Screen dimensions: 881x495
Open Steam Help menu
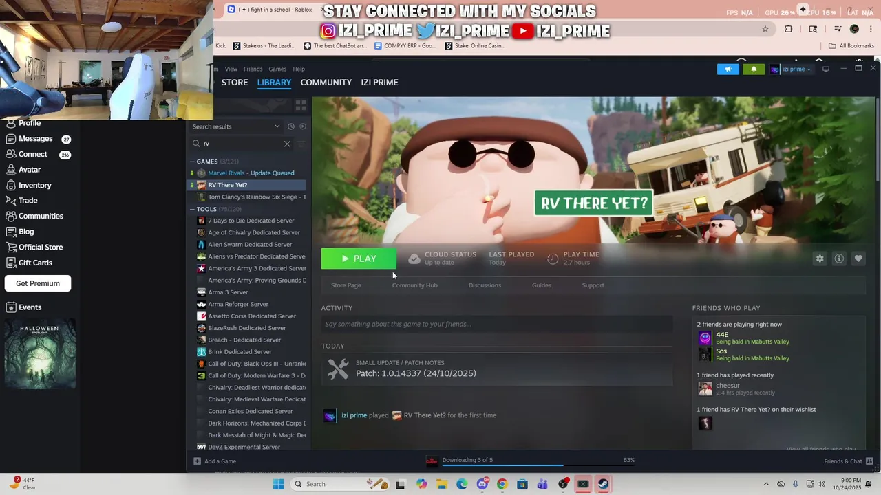coord(299,69)
